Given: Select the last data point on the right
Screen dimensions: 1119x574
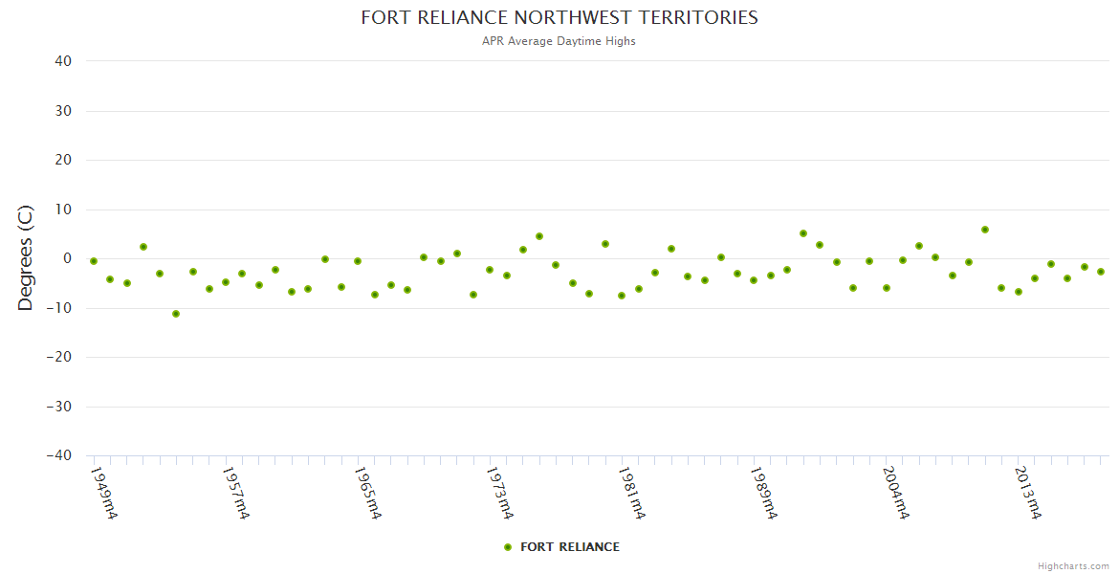Looking at the screenshot, I should (x=1101, y=272).
